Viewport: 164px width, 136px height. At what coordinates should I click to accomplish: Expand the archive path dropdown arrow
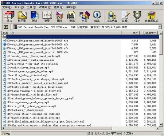160,27
